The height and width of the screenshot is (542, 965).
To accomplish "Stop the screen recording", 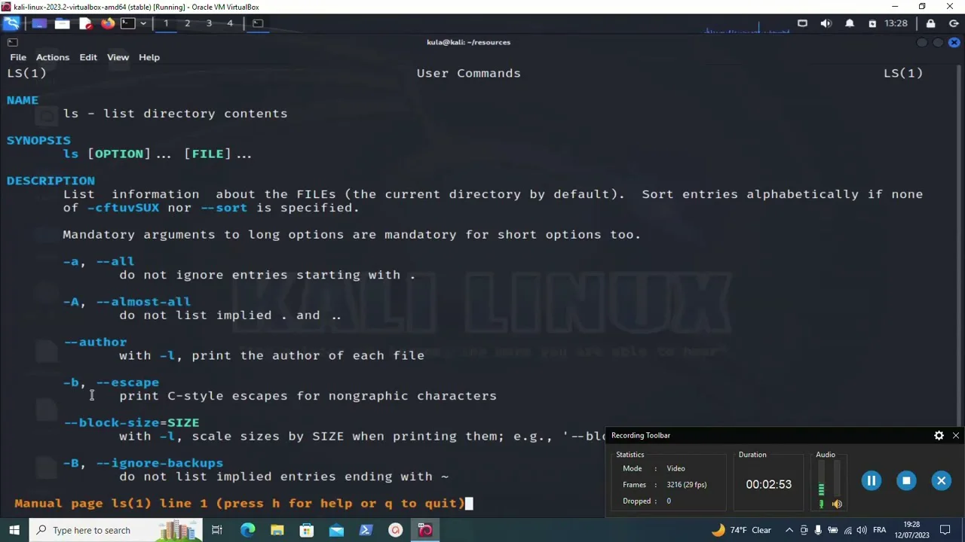I will [906, 480].
